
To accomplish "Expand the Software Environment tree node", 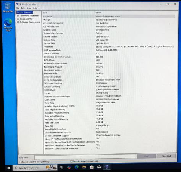I will pos(18,22).
